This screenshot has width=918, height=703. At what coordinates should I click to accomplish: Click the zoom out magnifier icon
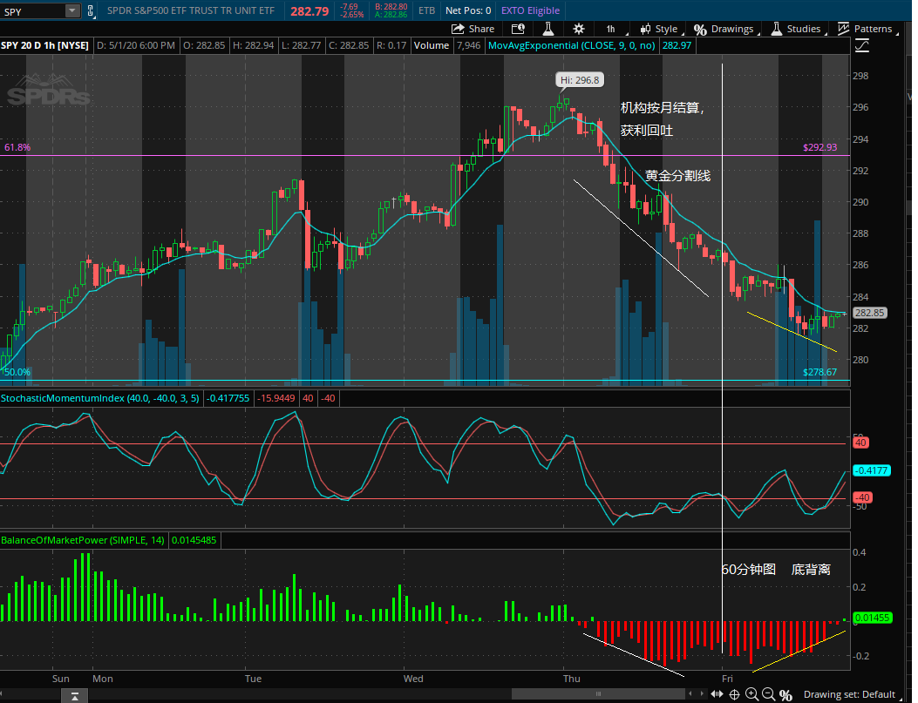tap(769, 695)
